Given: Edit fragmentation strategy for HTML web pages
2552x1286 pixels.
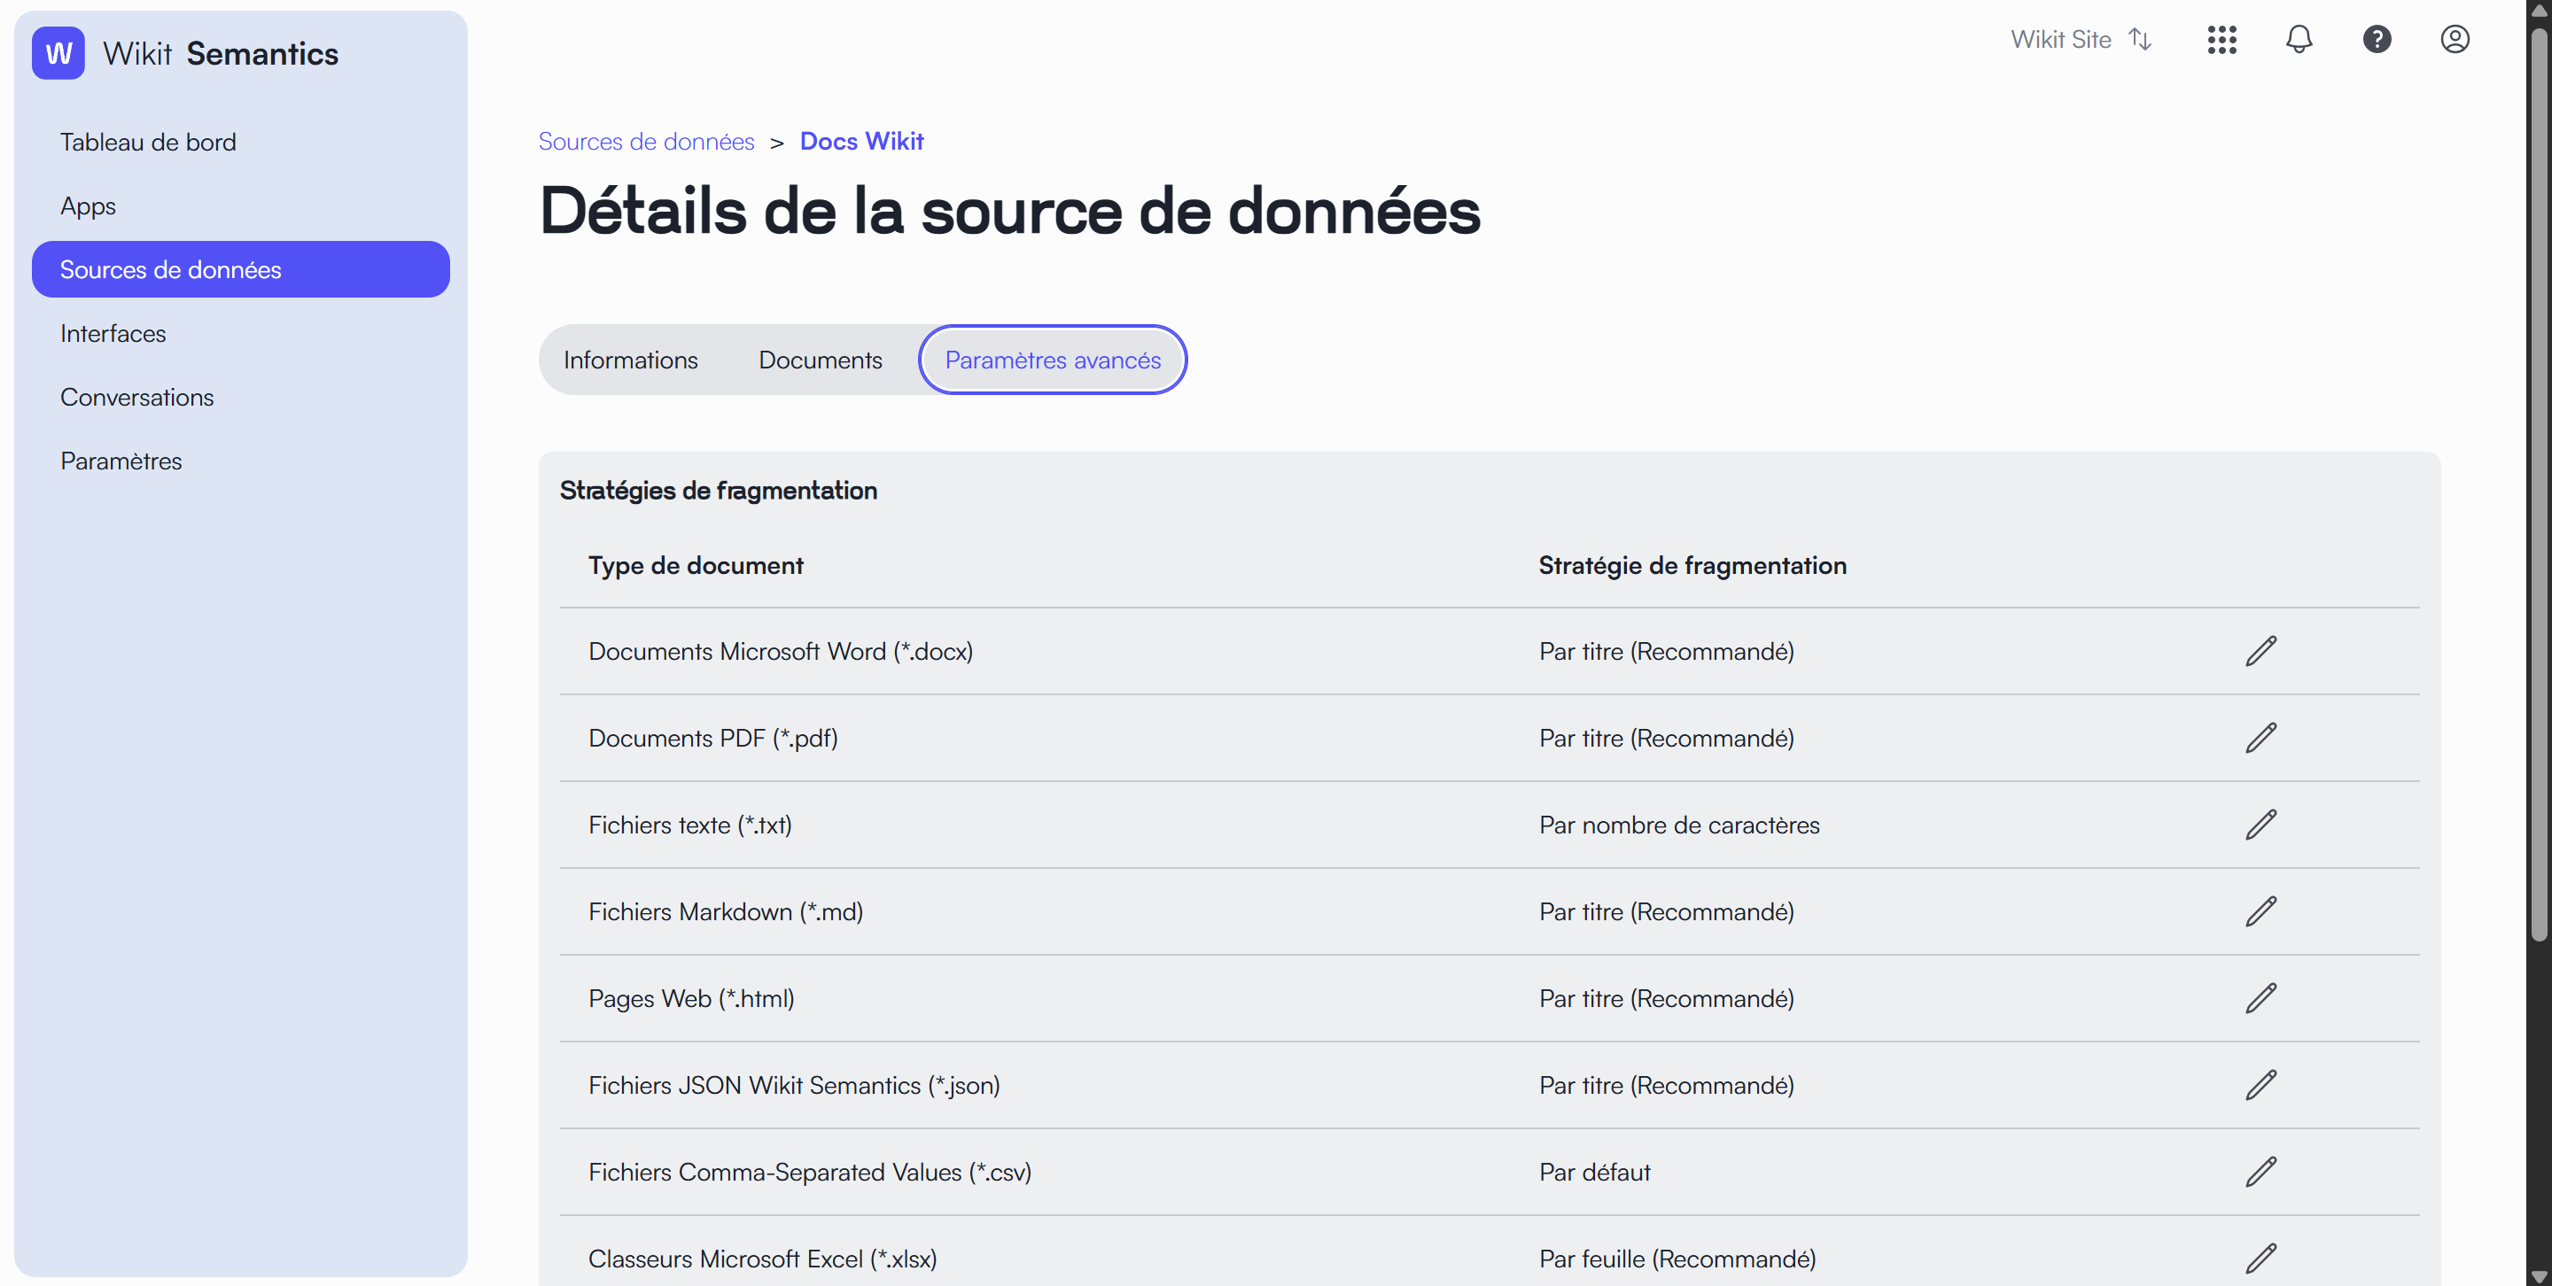Looking at the screenshot, I should pyautogui.click(x=2260, y=999).
